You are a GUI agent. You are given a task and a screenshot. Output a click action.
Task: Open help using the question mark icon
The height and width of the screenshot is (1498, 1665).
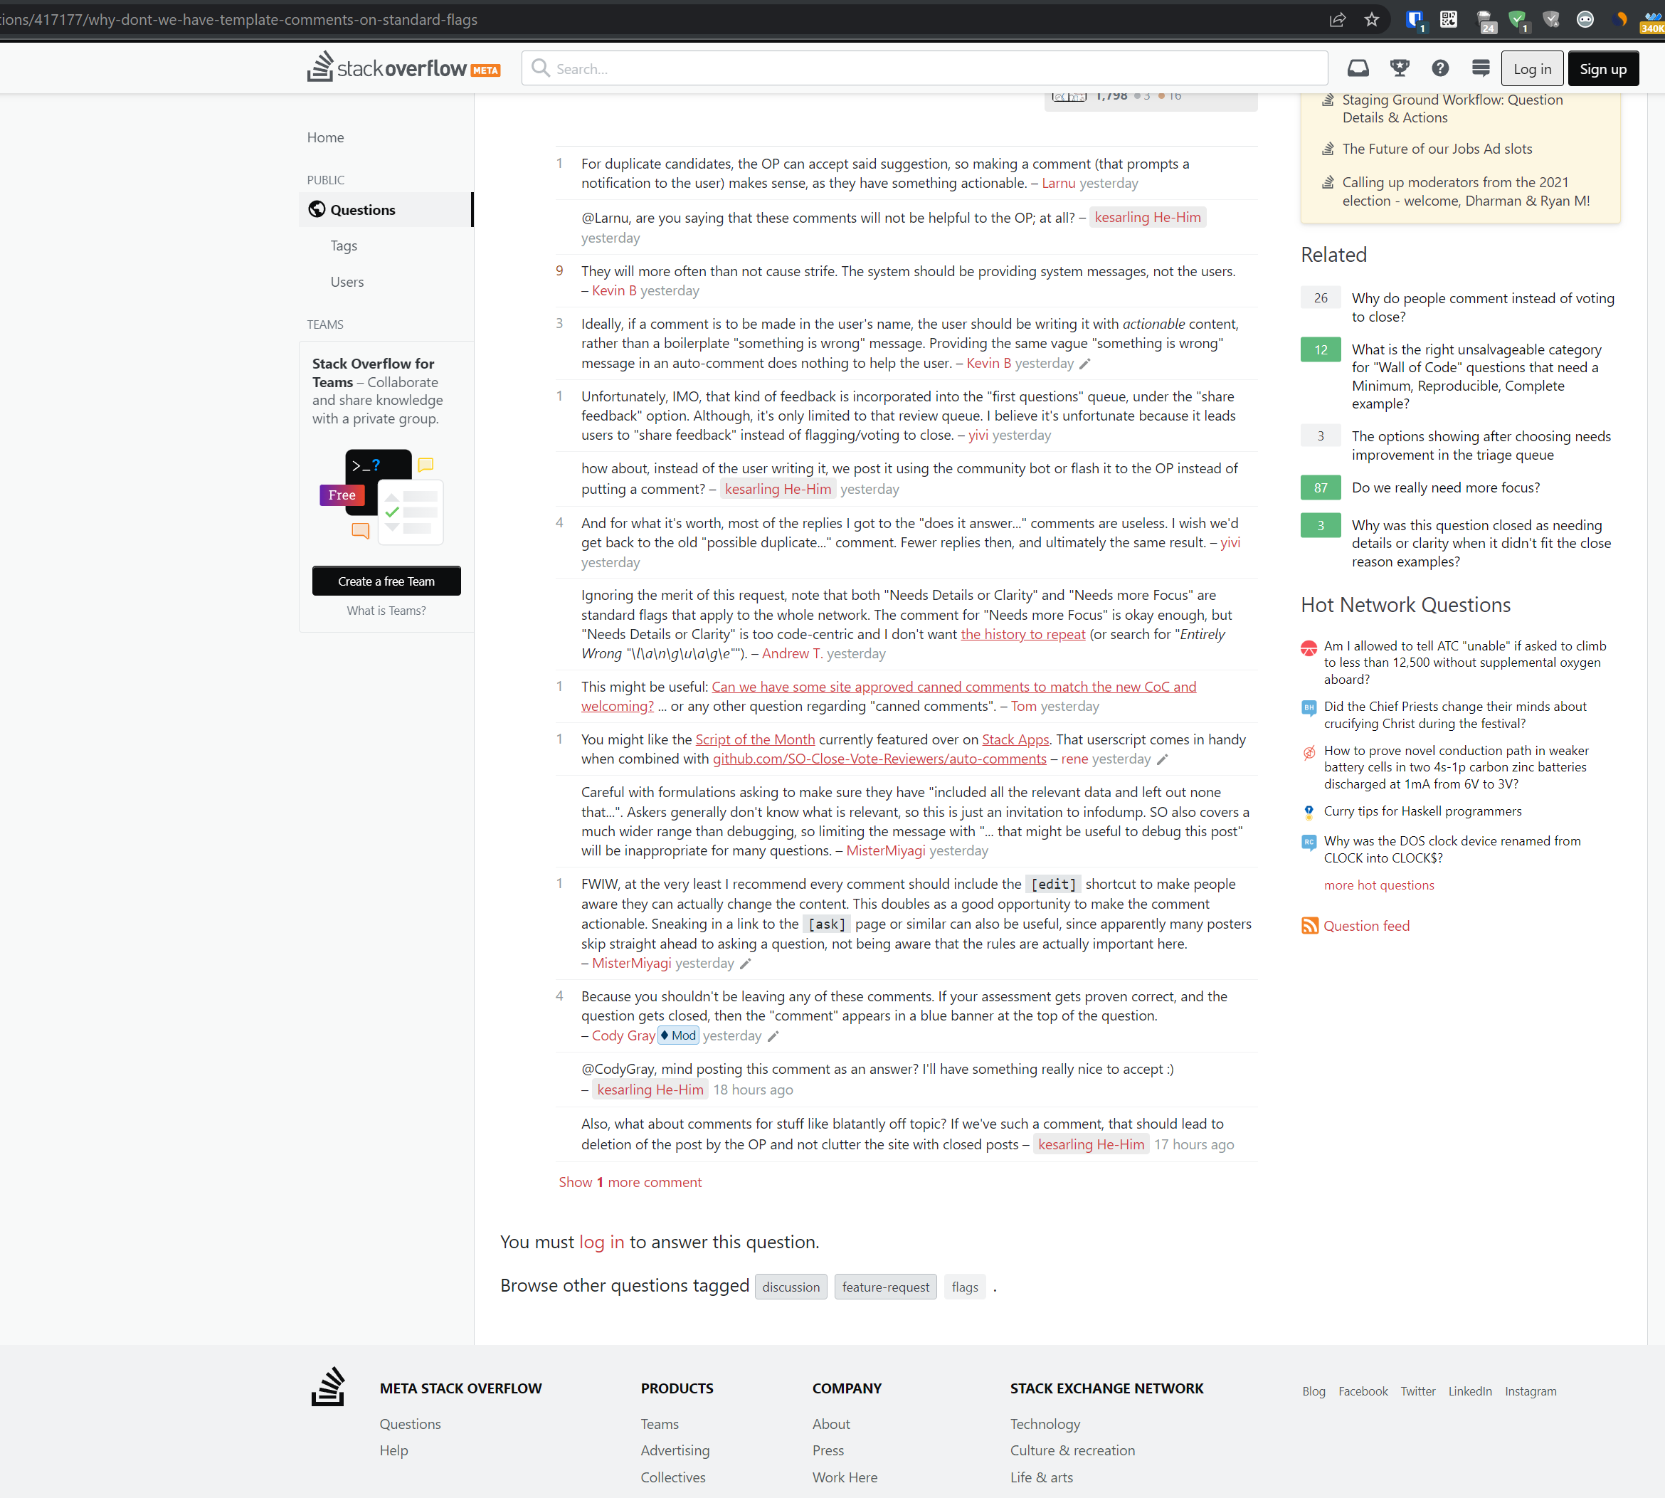pyautogui.click(x=1440, y=68)
